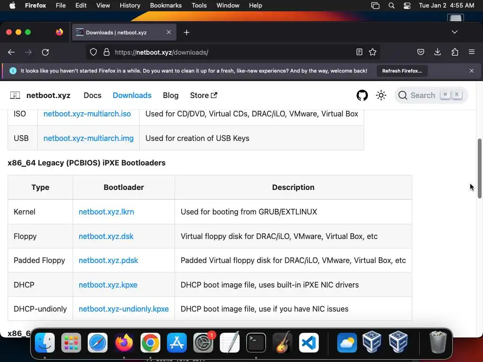Screen dimensions: 483x362
Task: Click 'Used for booting from GRUB/EXTLINUX' text
Action: coord(249,212)
